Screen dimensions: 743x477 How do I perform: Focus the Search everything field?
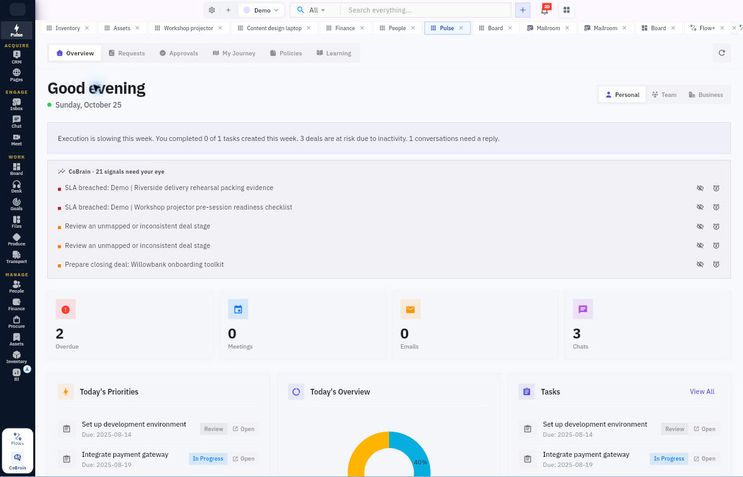tap(426, 10)
